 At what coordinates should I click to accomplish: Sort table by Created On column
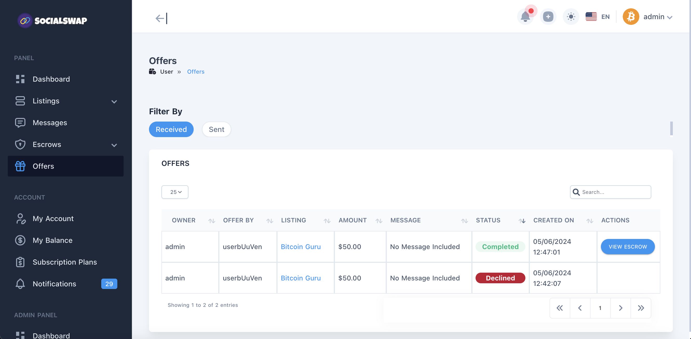click(x=563, y=220)
